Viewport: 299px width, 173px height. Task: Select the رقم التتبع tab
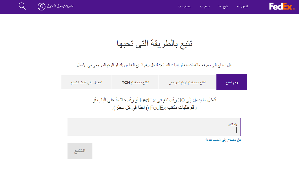[232, 82]
